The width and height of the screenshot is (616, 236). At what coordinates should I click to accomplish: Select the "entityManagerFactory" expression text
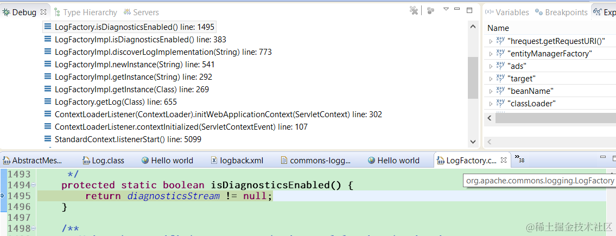coord(550,54)
